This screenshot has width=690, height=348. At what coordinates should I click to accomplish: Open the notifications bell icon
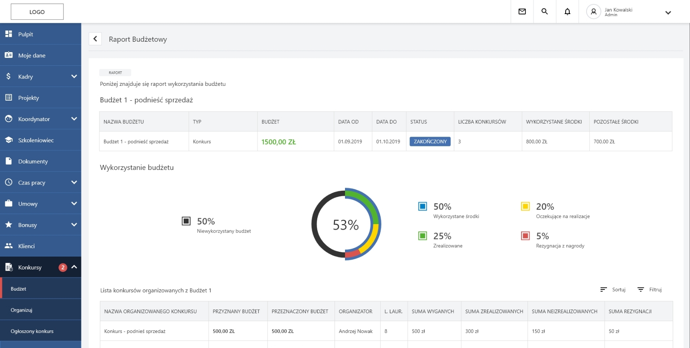click(x=567, y=12)
